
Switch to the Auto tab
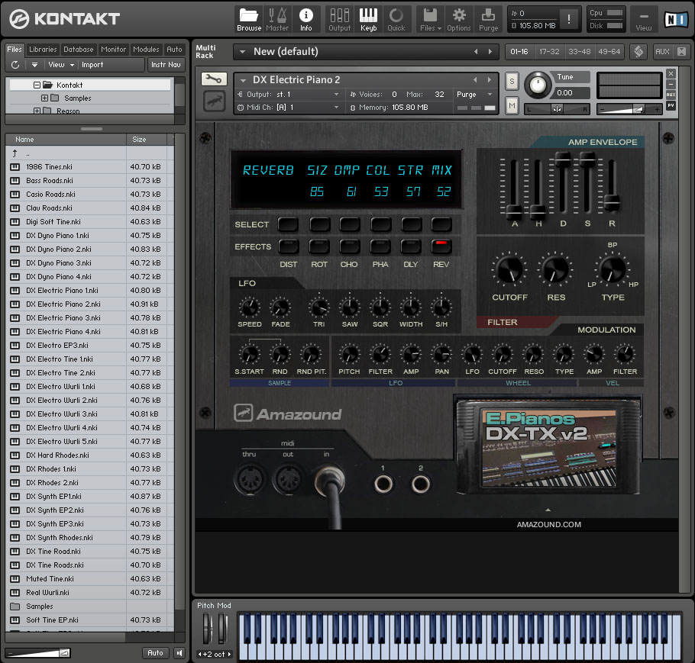174,49
